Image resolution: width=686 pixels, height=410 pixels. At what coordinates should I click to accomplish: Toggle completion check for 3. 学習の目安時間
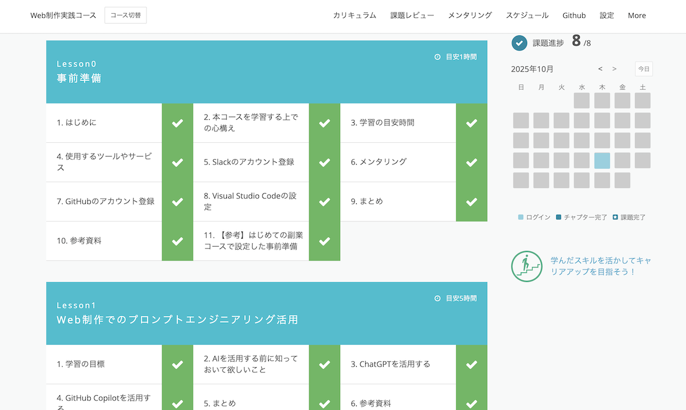472,123
